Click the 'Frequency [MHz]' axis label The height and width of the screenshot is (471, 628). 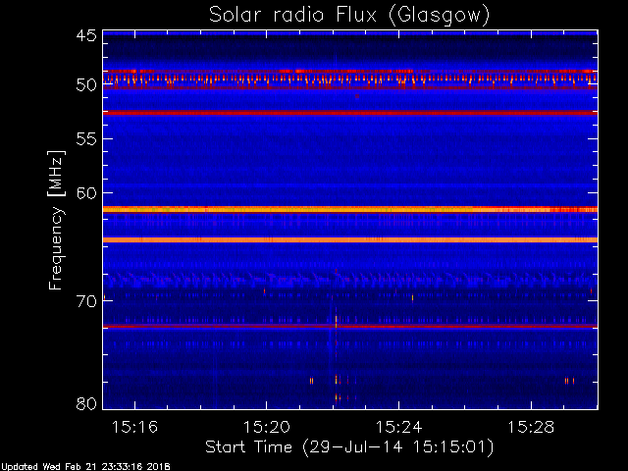click(x=56, y=220)
